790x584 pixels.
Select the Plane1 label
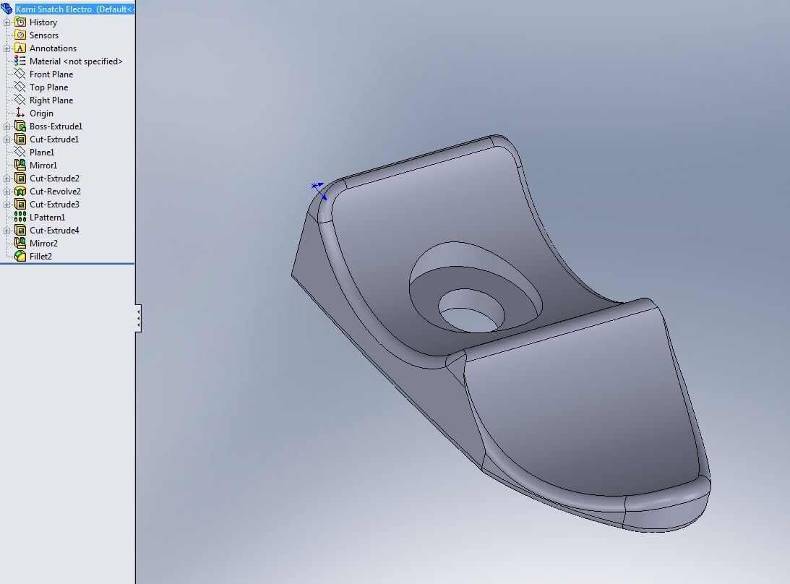click(42, 153)
